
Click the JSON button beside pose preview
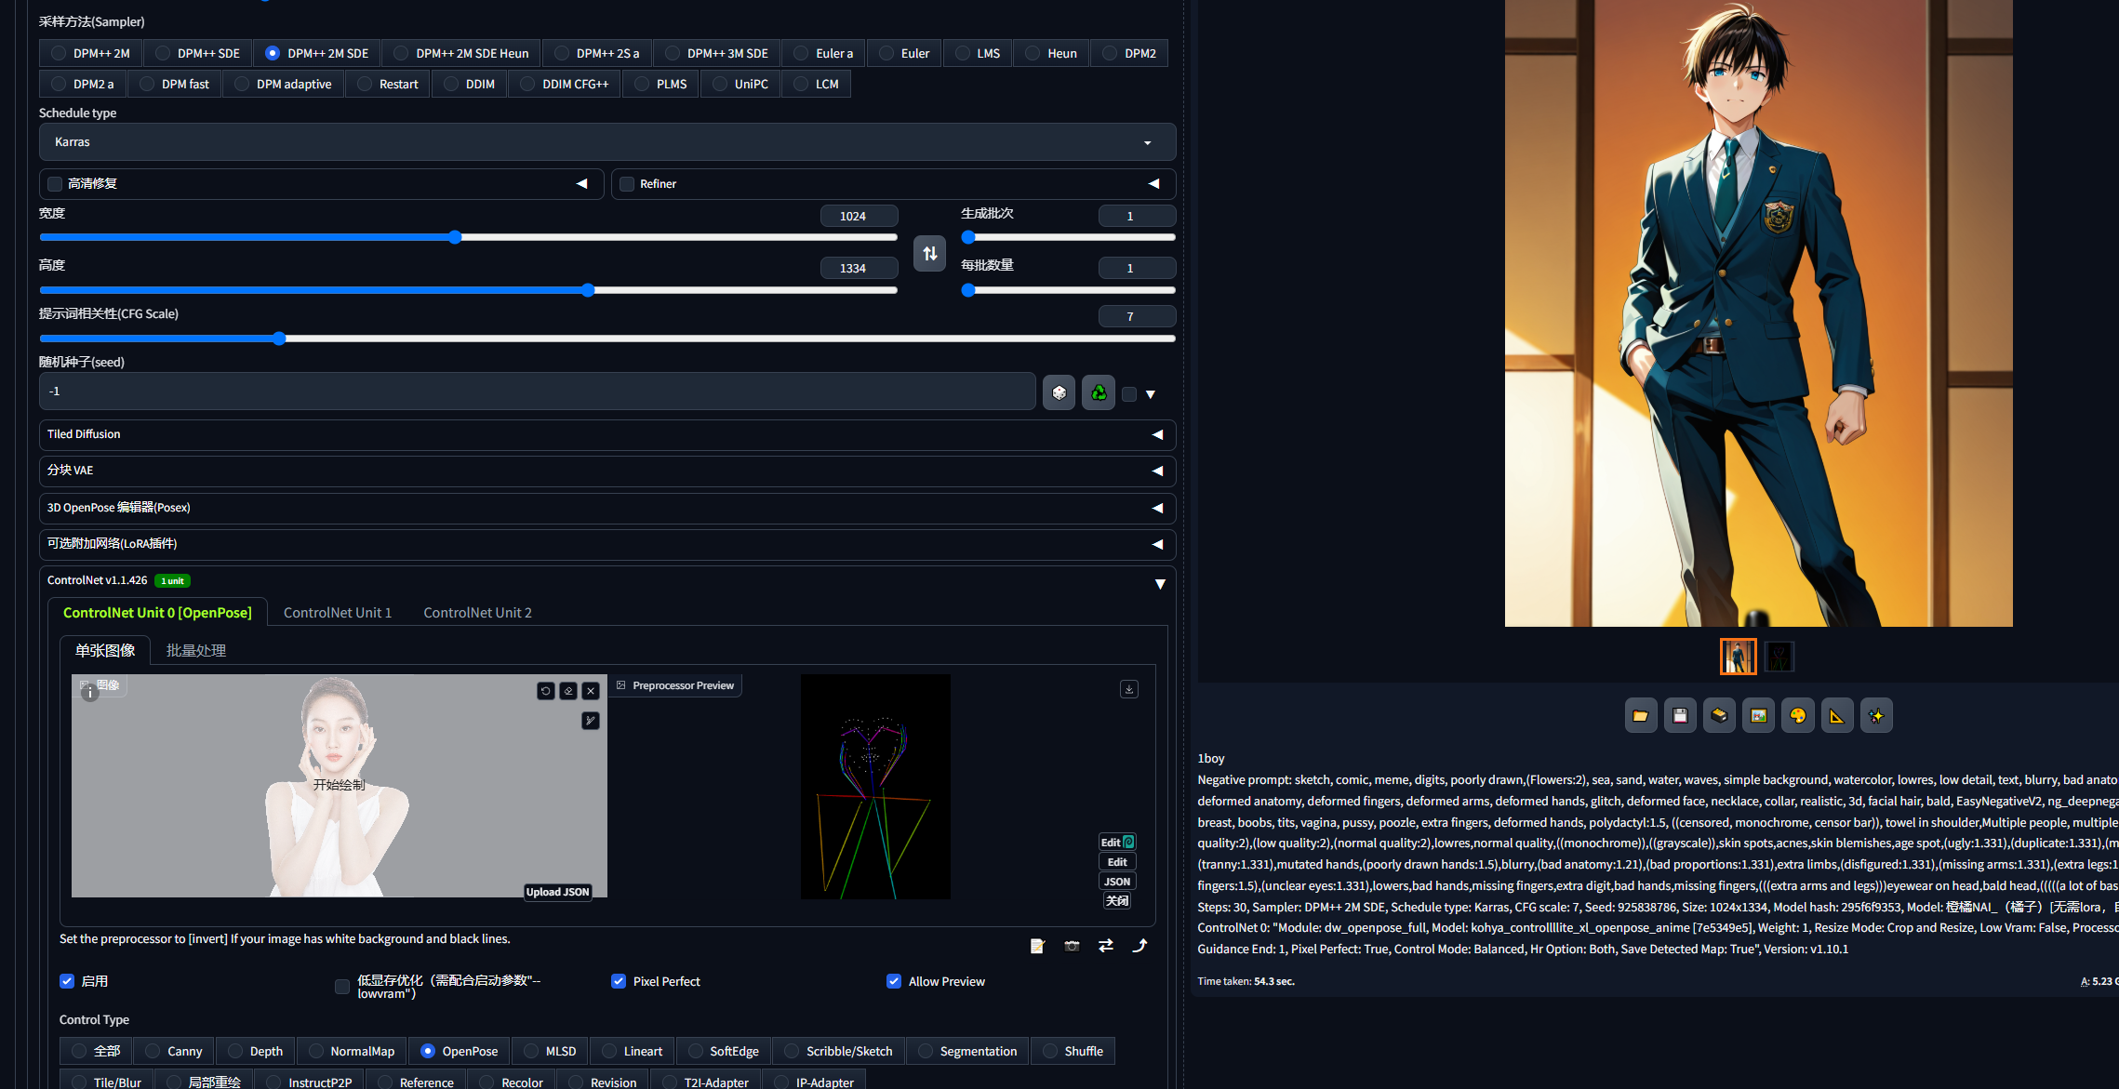click(x=1116, y=882)
